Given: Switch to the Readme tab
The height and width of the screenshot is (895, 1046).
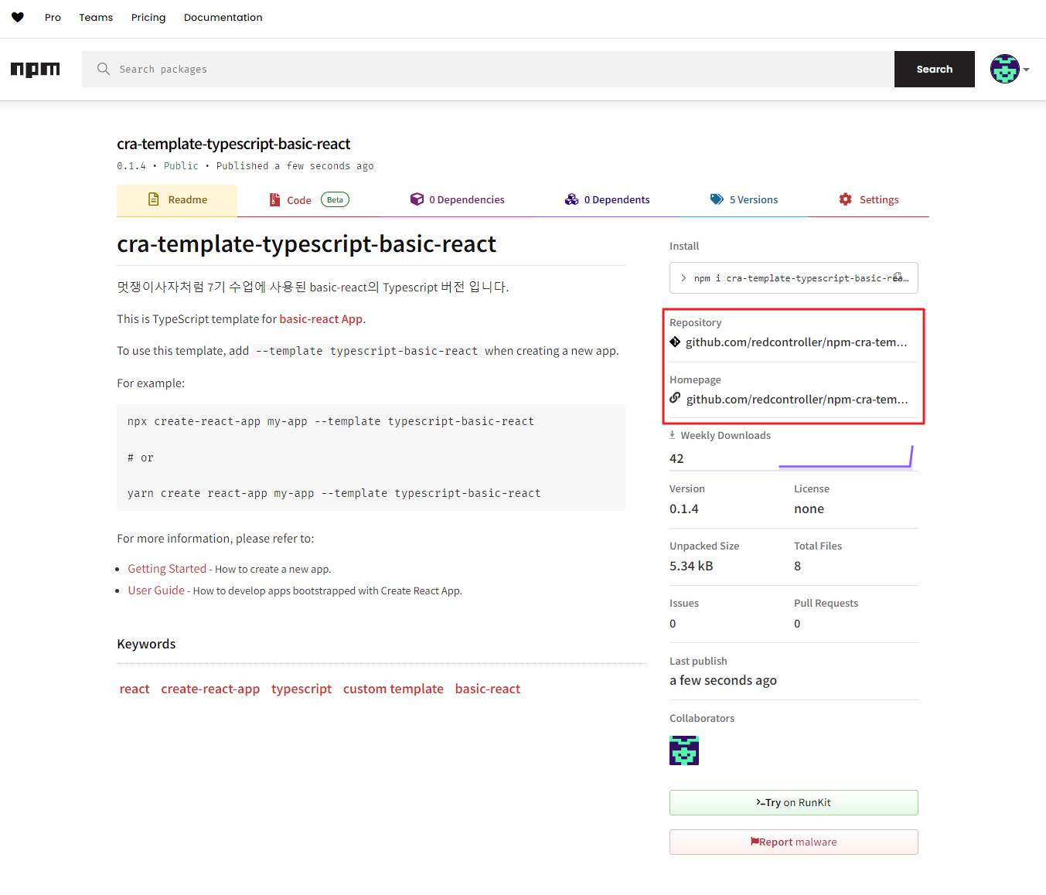Looking at the screenshot, I should 177,200.
